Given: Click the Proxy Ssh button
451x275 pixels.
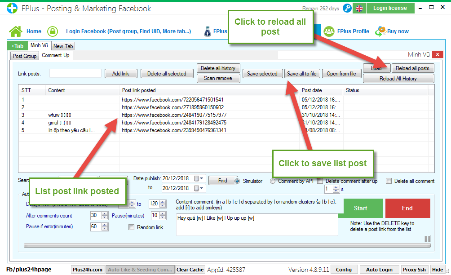Looking at the screenshot, I should (414, 270).
